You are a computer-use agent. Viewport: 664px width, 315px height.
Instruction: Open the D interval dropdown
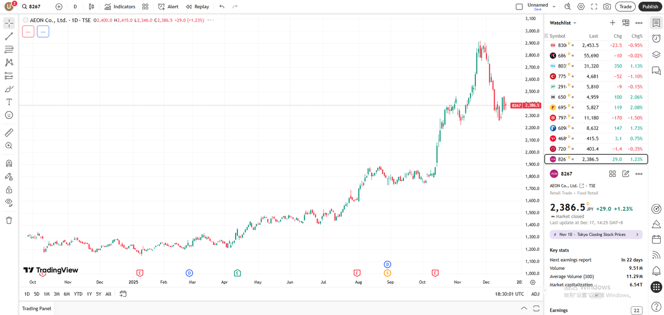click(x=75, y=7)
